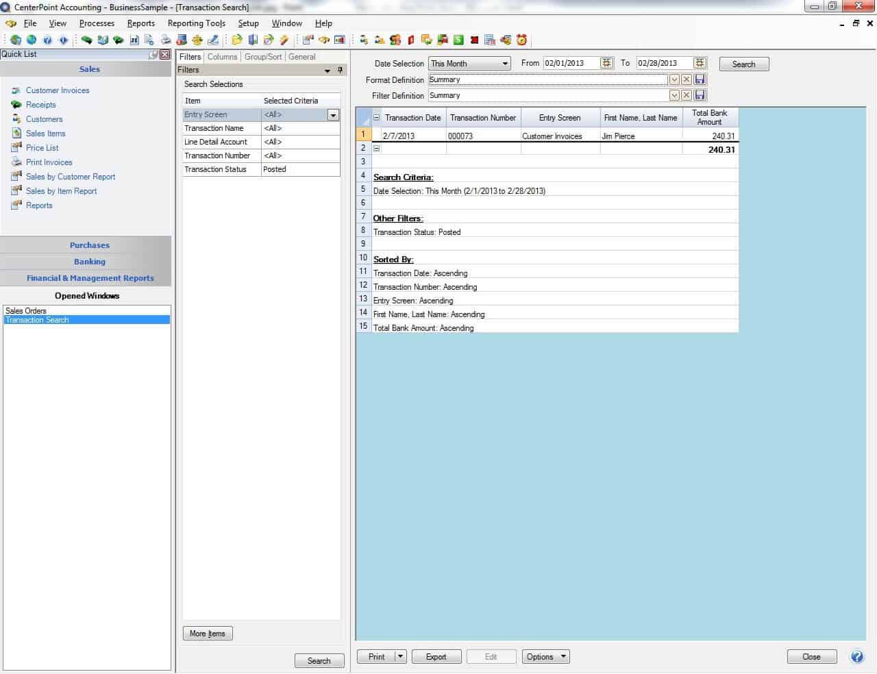Click the Price List icon in Quick List
Screen dimensions: 877x674
pos(16,148)
